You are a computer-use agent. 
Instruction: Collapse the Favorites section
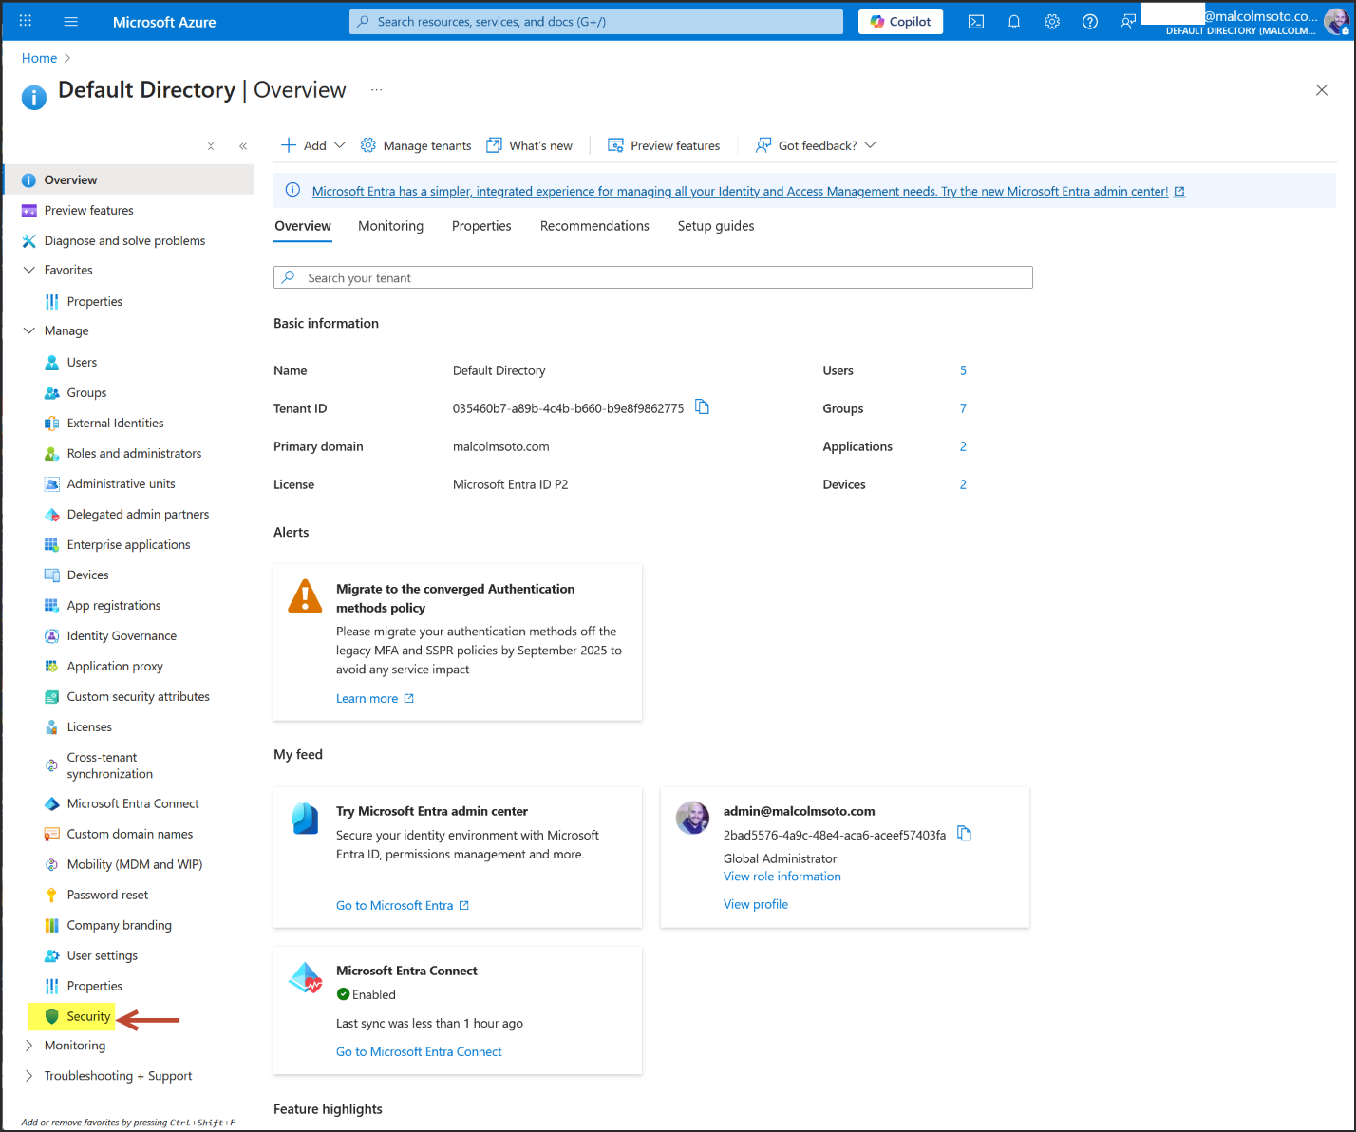[29, 270]
